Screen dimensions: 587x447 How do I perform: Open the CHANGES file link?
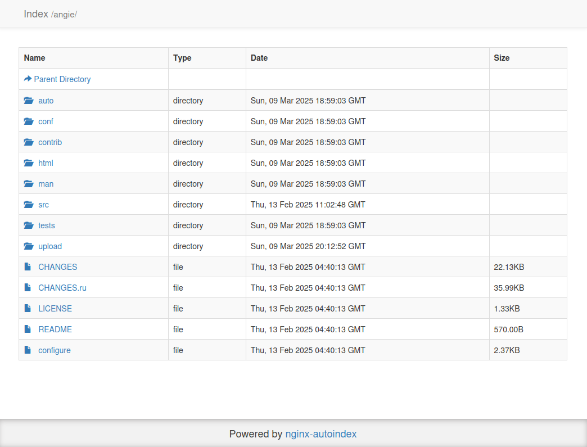pyautogui.click(x=57, y=267)
